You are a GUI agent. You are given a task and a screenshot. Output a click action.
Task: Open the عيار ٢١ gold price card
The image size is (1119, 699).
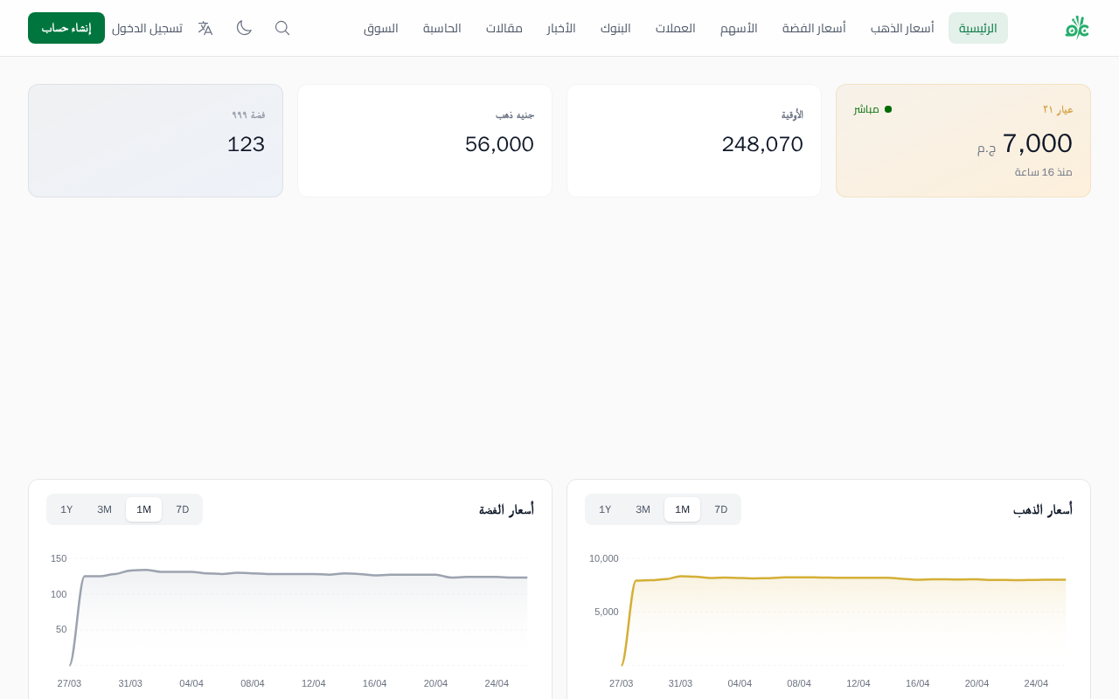tap(963, 141)
